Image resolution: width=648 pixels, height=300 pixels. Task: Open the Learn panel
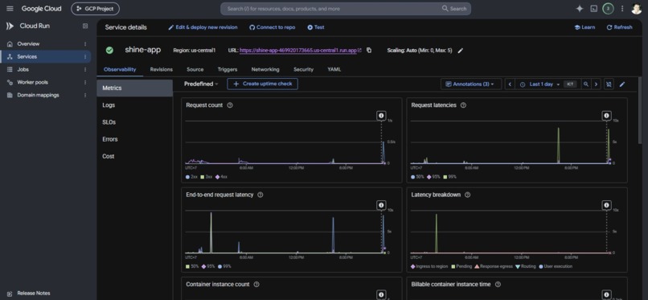584,27
